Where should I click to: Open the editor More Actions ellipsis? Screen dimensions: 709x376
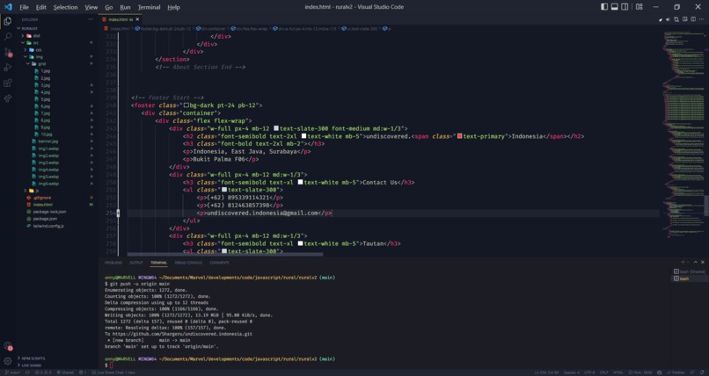pyautogui.click(x=702, y=19)
